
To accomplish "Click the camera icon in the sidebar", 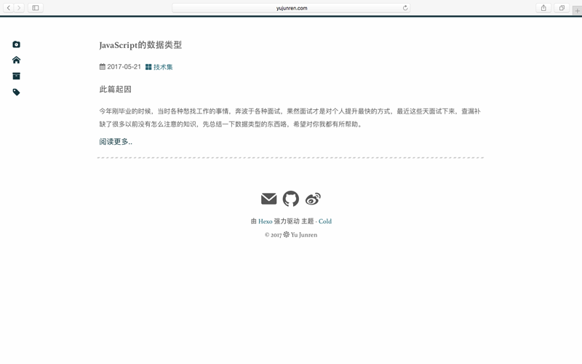I will (x=16, y=44).
